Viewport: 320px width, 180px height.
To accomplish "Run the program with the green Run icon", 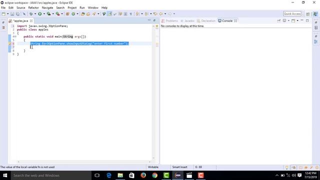I will pyautogui.click(x=40, y=14).
